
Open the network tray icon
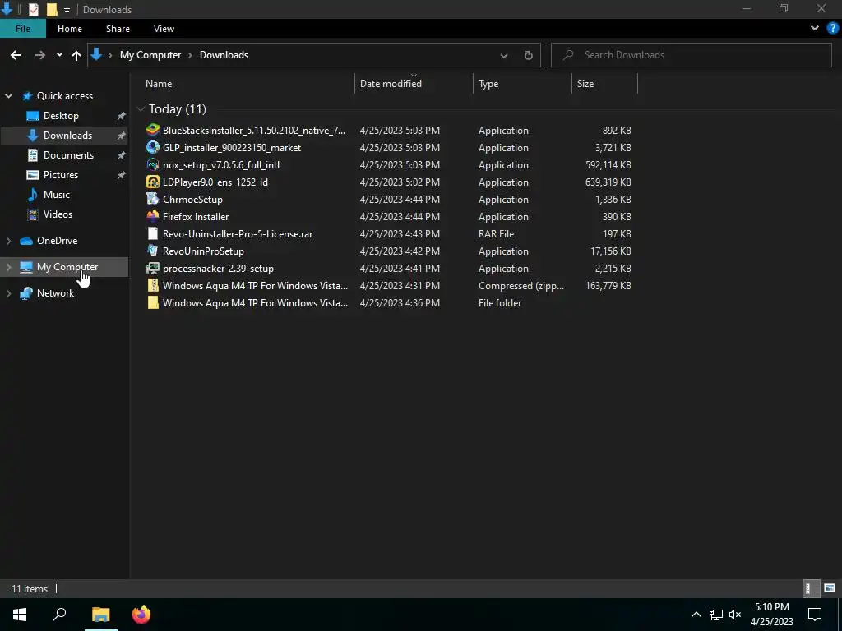click(716, 615)
